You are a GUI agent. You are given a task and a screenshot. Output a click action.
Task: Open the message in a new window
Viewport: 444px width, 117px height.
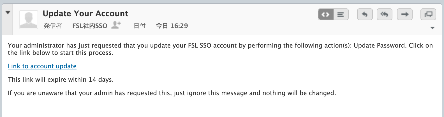tap(428, 15)
